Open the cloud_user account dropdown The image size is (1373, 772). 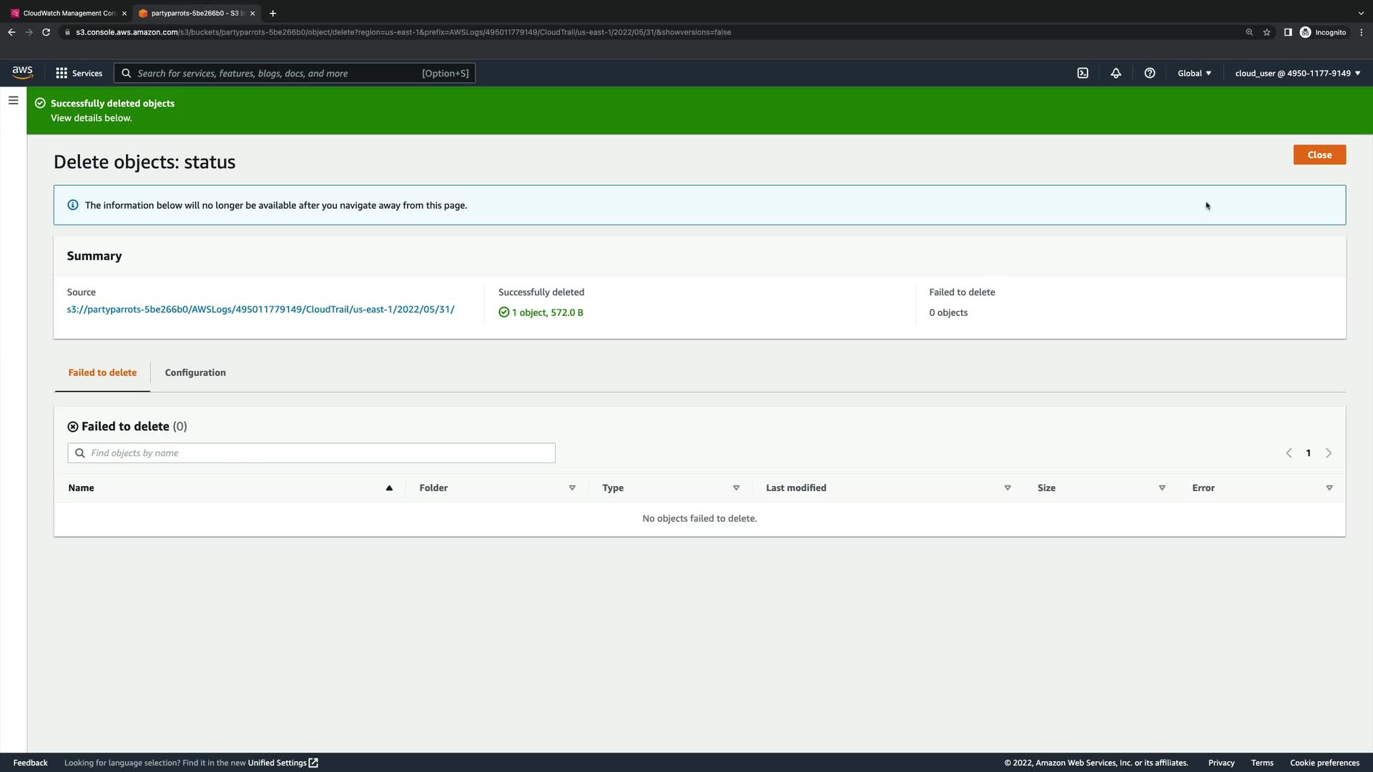(1297, 73)
